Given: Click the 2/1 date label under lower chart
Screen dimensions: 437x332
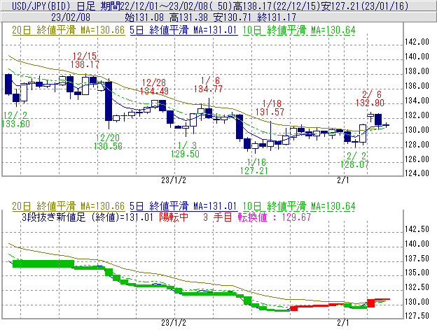Looking at the screenshot, I should (342, 323).
